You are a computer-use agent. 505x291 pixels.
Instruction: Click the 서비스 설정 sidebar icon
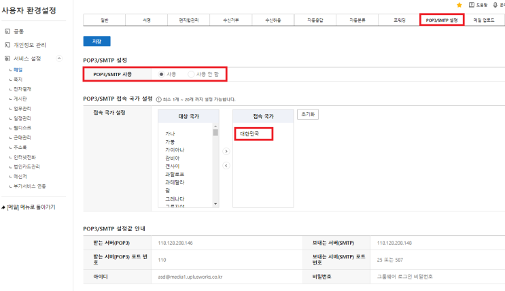7,58
